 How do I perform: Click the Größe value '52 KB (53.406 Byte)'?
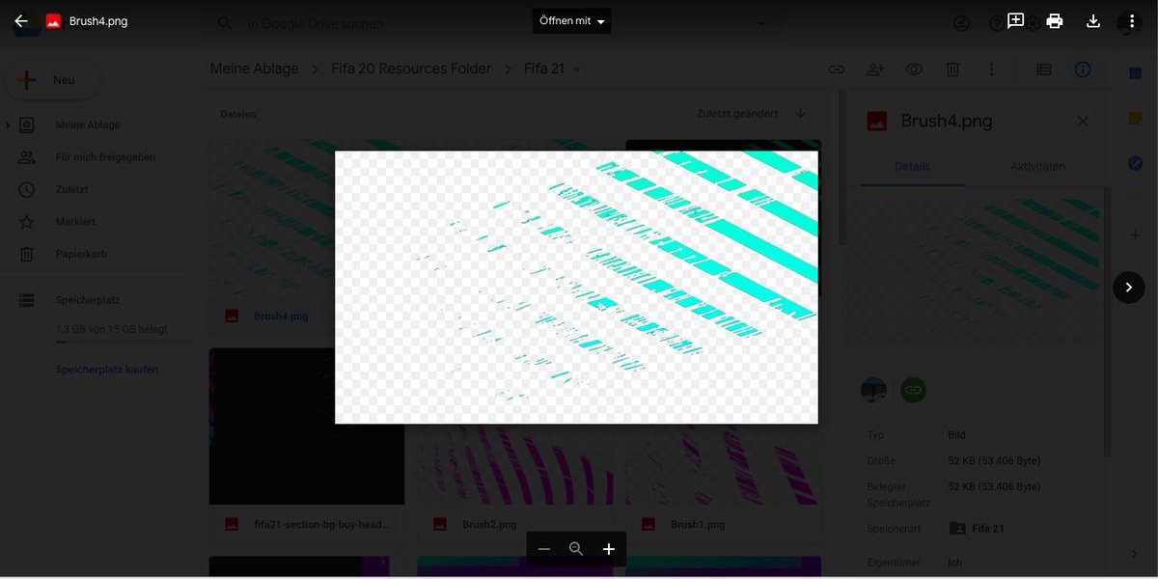click(994, 461)
